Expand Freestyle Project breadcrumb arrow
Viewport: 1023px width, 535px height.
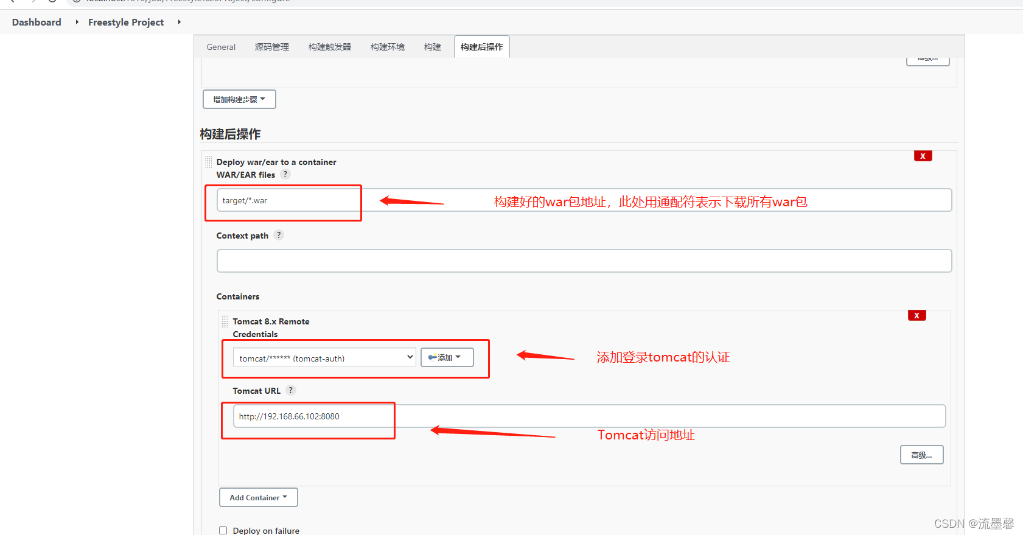click(x=179, y=22)
